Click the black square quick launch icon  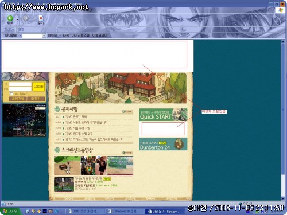45,211
